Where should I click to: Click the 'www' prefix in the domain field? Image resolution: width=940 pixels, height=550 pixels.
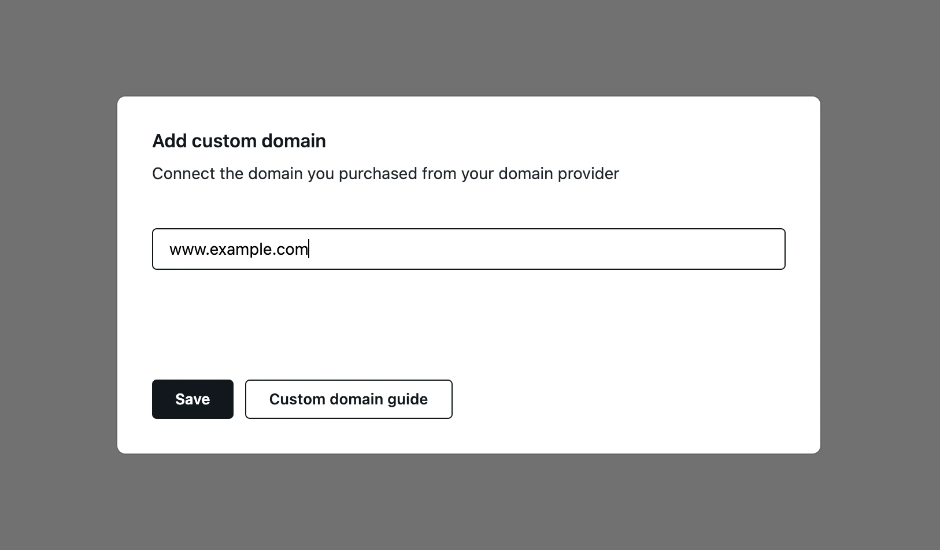[x=186, y=250]
